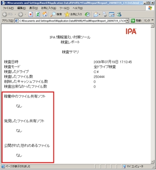Click the 移動 go button
The width and height of the screenshot is (156, 170).
[x=136, y=21]
